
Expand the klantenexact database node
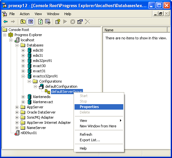pyautogui.click(x=23, y=102)
